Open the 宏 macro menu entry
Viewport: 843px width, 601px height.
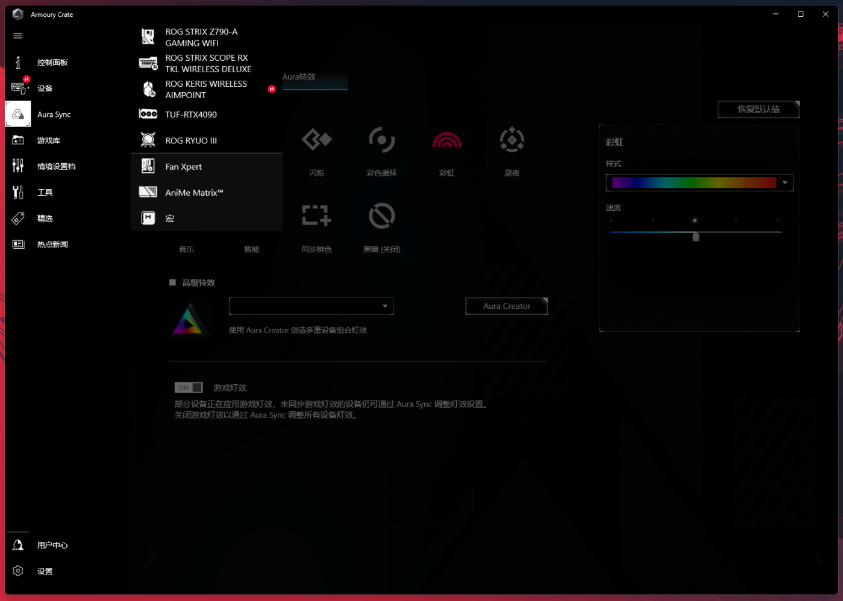(207, 218)
